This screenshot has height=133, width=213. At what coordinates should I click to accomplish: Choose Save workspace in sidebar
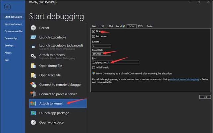coord(13,24)
